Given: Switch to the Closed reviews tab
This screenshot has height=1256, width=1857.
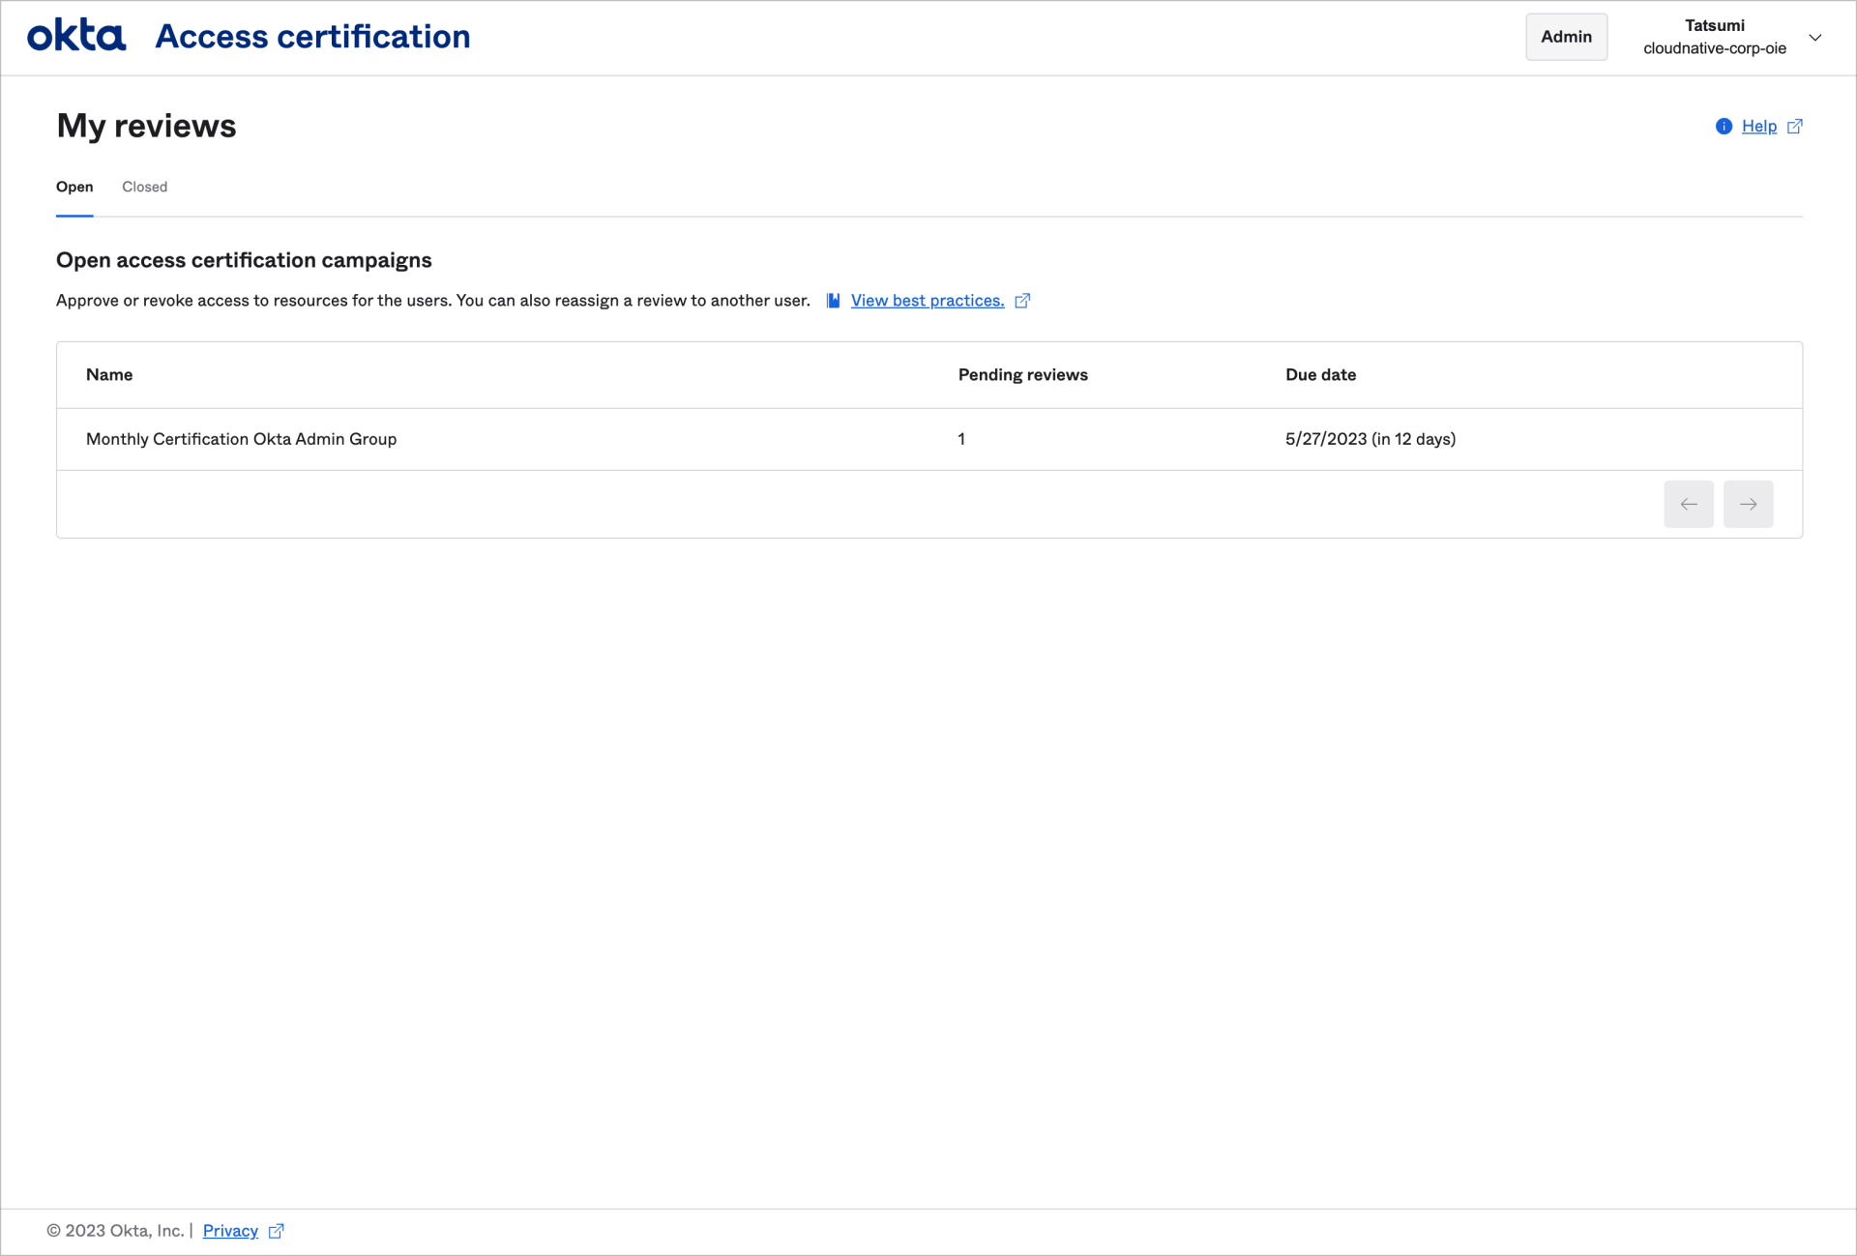Looking at the screenshot, I should (144, 187).
